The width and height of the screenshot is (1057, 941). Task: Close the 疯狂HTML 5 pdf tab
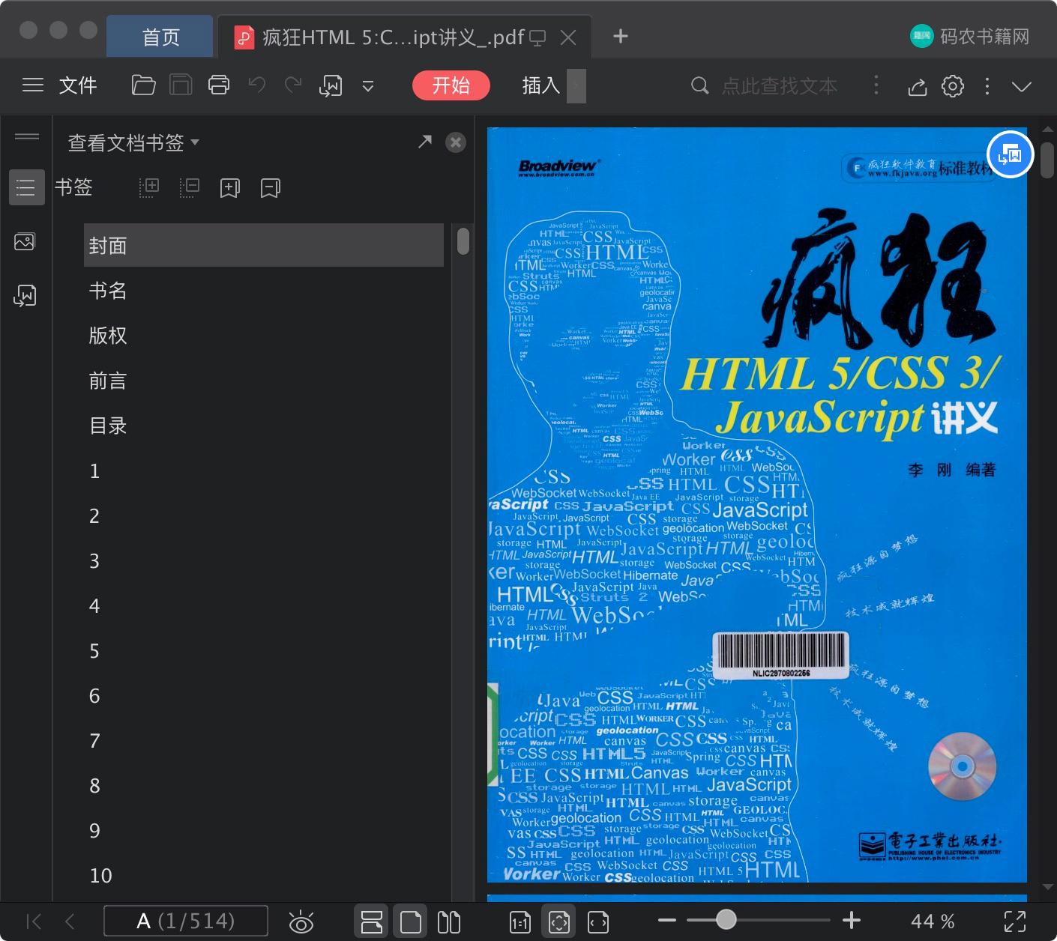tap(569, 37)
